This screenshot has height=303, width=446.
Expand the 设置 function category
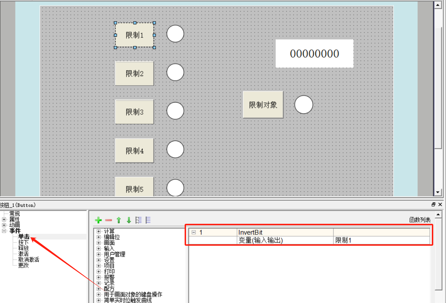coord(99,260)
